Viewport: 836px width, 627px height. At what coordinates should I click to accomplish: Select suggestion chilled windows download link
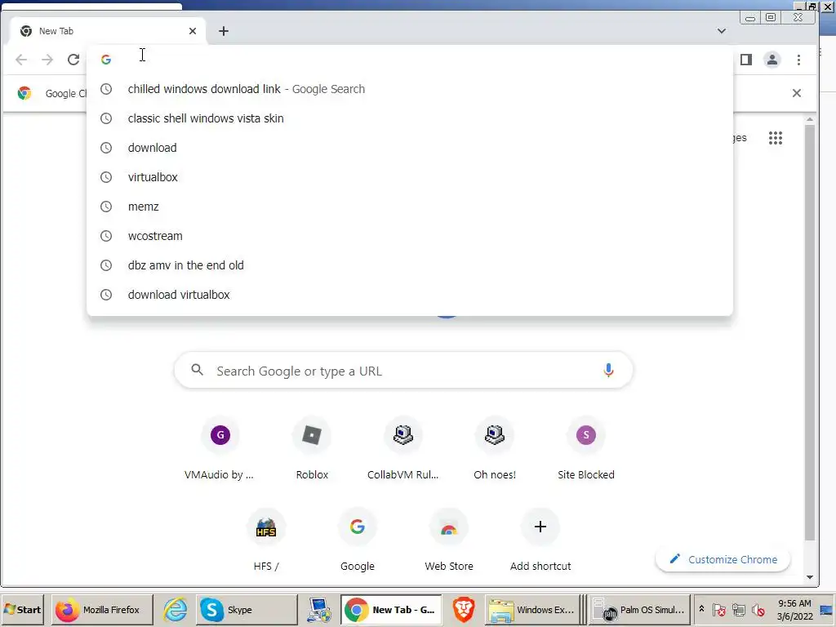(410, 89)
